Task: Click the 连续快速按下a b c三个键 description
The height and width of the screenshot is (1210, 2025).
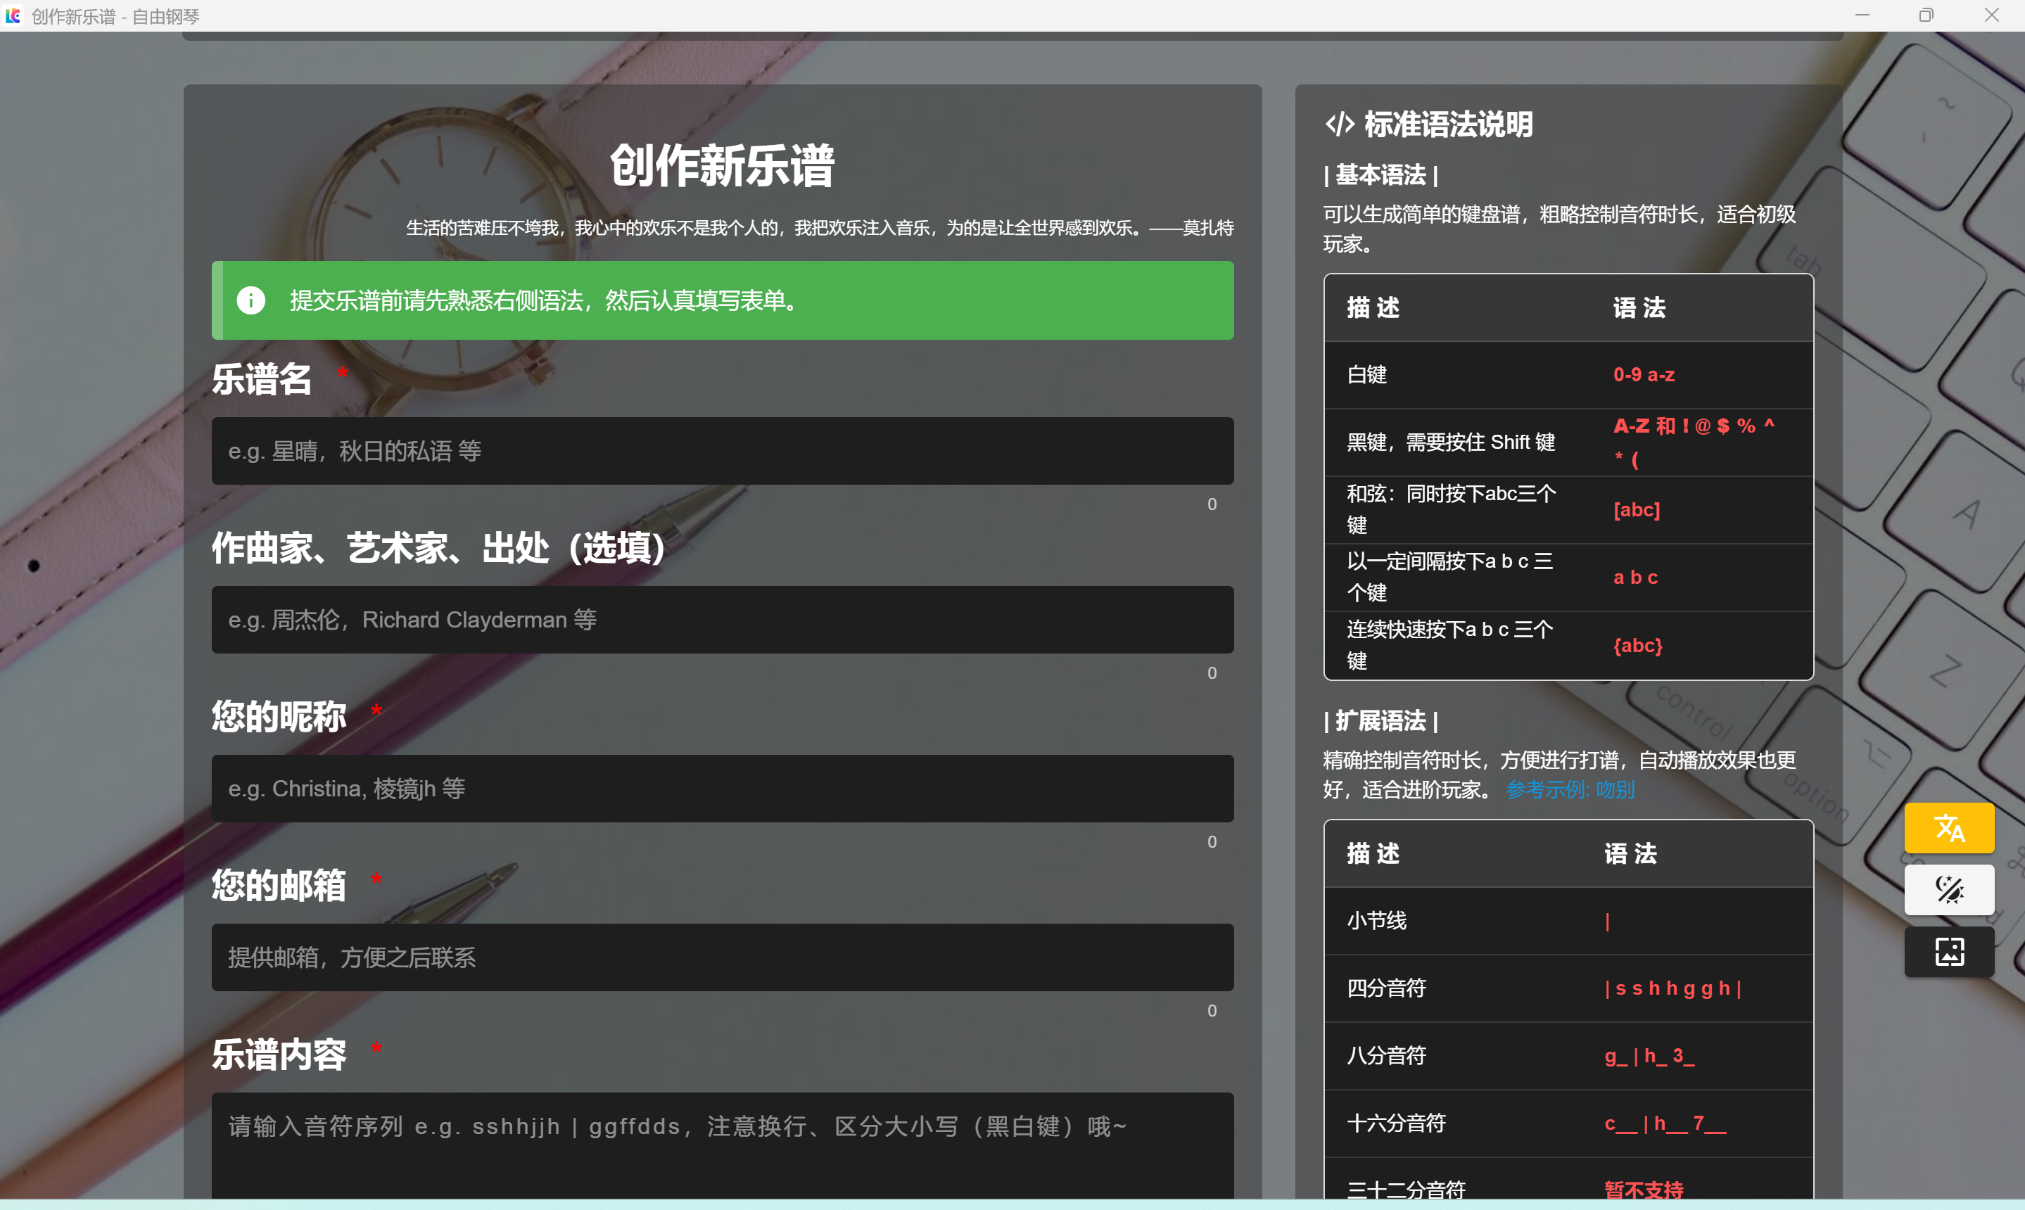Action: [1449, 645]
